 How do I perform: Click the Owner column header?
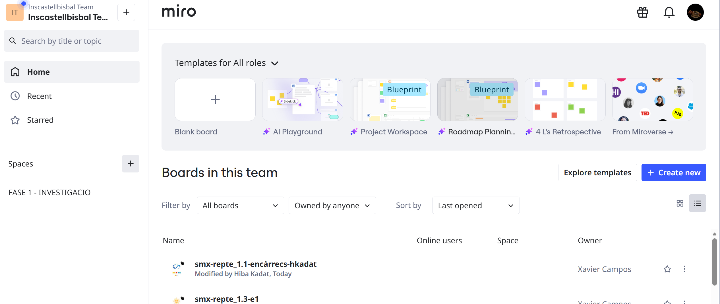point(590,240)
